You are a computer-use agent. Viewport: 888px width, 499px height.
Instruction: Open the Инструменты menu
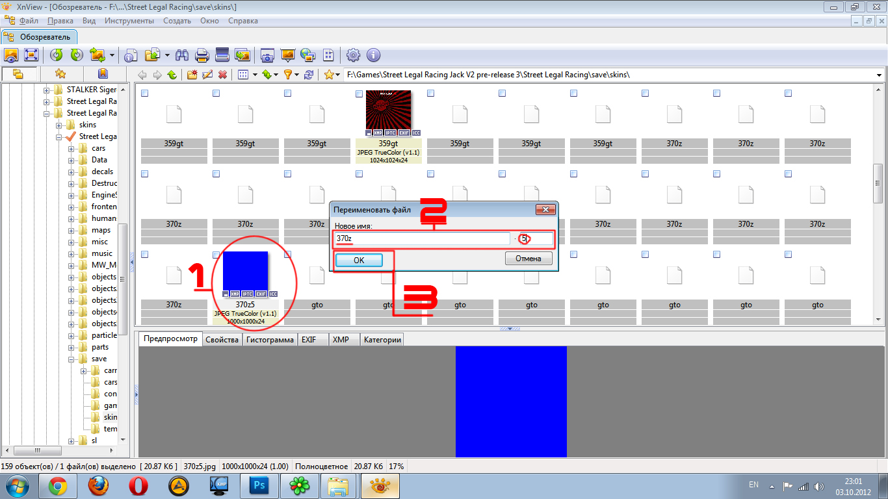(x=129, y=21)
